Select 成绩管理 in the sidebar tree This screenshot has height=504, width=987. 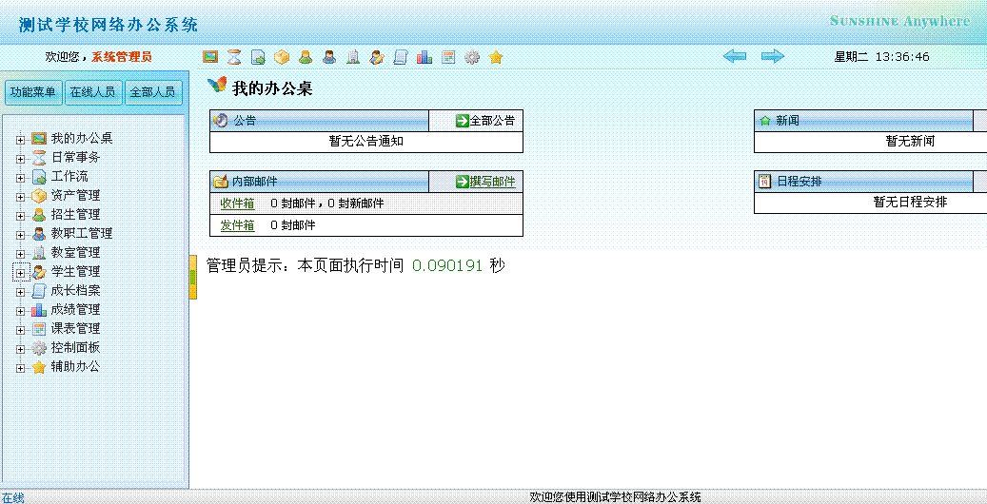coord(75,310)
